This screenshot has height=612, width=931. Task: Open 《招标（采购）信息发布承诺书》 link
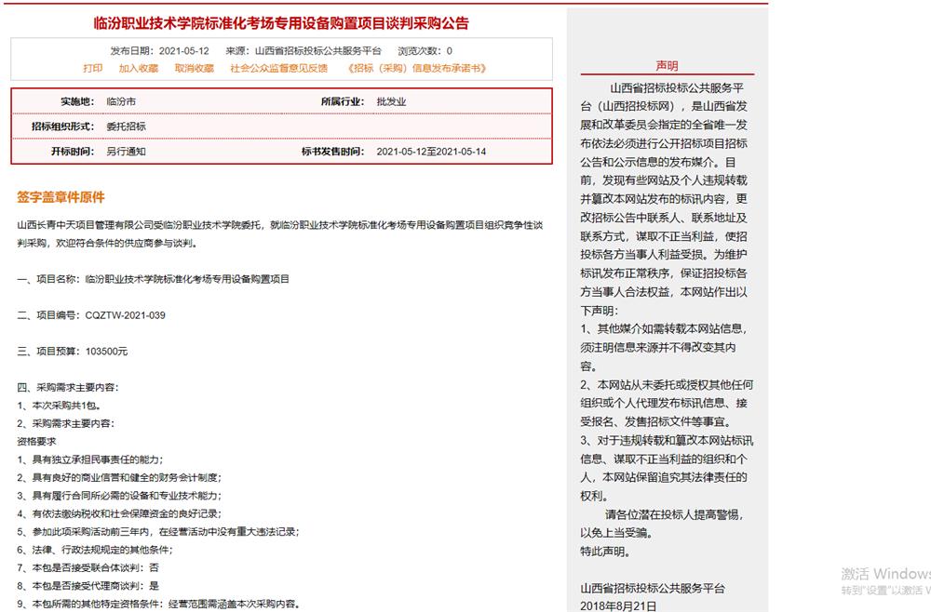pos(415,68)
